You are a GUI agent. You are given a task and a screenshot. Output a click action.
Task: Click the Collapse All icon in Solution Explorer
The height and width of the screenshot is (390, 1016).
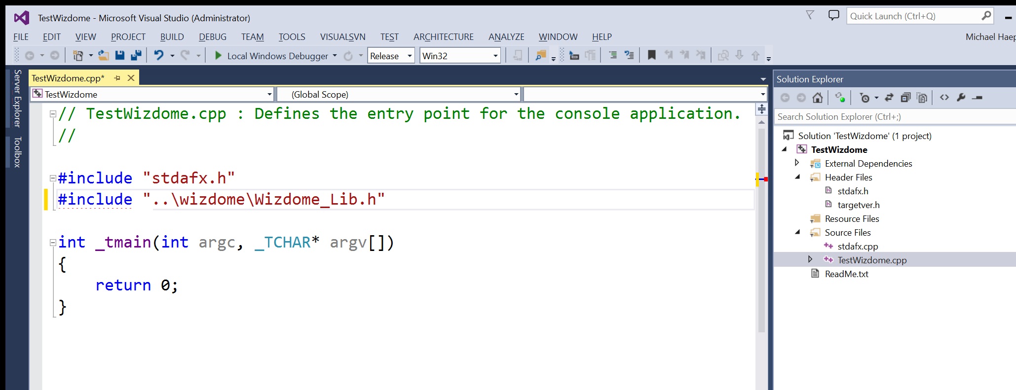pyautogui.click(x=905, y=98)
